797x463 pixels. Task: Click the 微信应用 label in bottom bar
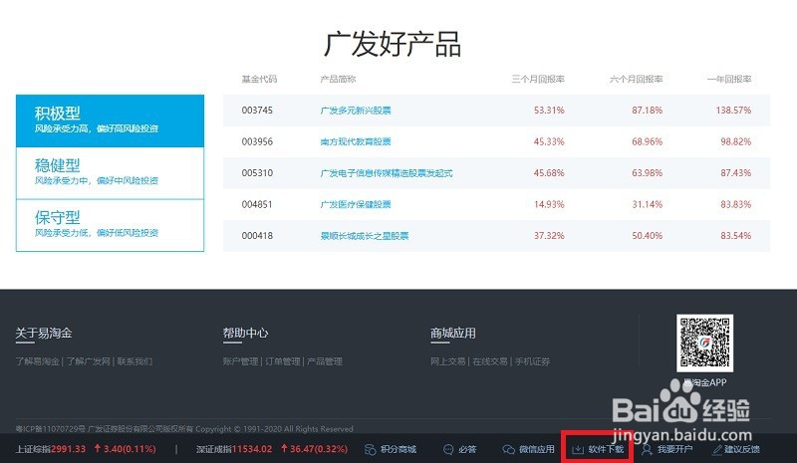(537, 450)
